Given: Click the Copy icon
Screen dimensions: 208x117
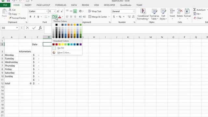Looking at the screenshot, I should (10, 14).
